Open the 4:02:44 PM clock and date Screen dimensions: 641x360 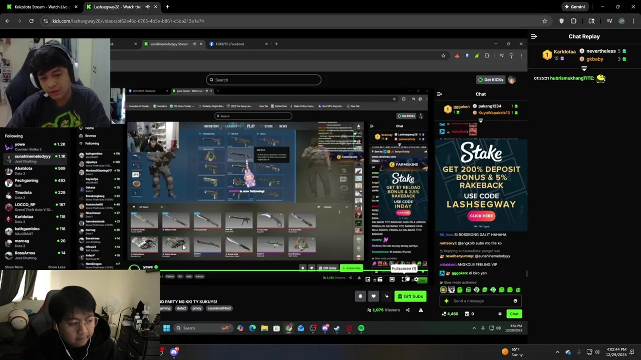pyautogui.click(x=616, y=352)
